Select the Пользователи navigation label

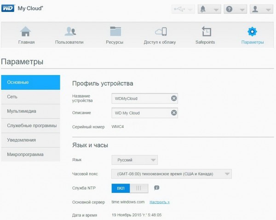click(69, 42)
